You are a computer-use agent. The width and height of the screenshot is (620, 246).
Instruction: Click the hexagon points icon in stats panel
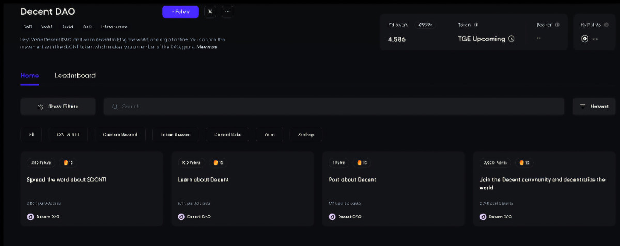pos(585,39)
